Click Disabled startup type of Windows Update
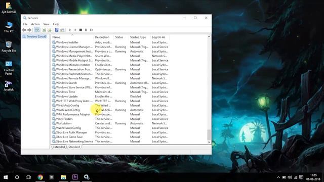The height and width of the screenshot is (182, 324). click(x=135, y=97)
